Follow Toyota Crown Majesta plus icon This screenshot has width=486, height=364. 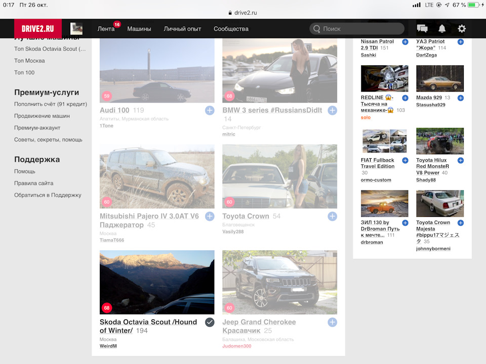coord(461,223)
